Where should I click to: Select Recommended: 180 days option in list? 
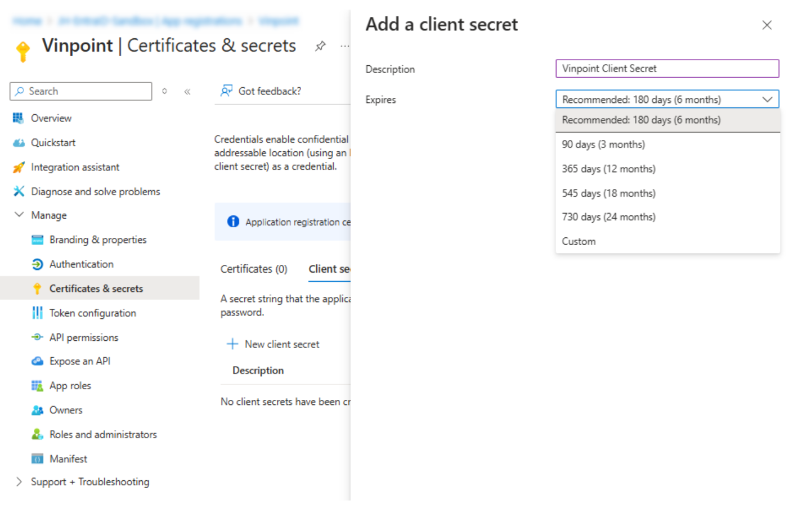tap(667, 120)
